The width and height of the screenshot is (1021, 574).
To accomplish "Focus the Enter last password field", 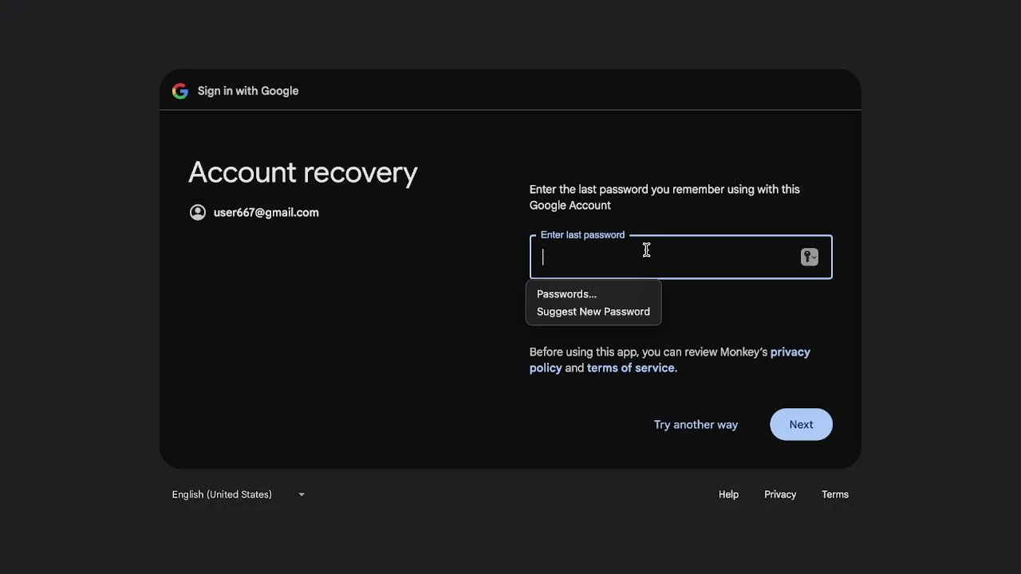I will point(680,257).
